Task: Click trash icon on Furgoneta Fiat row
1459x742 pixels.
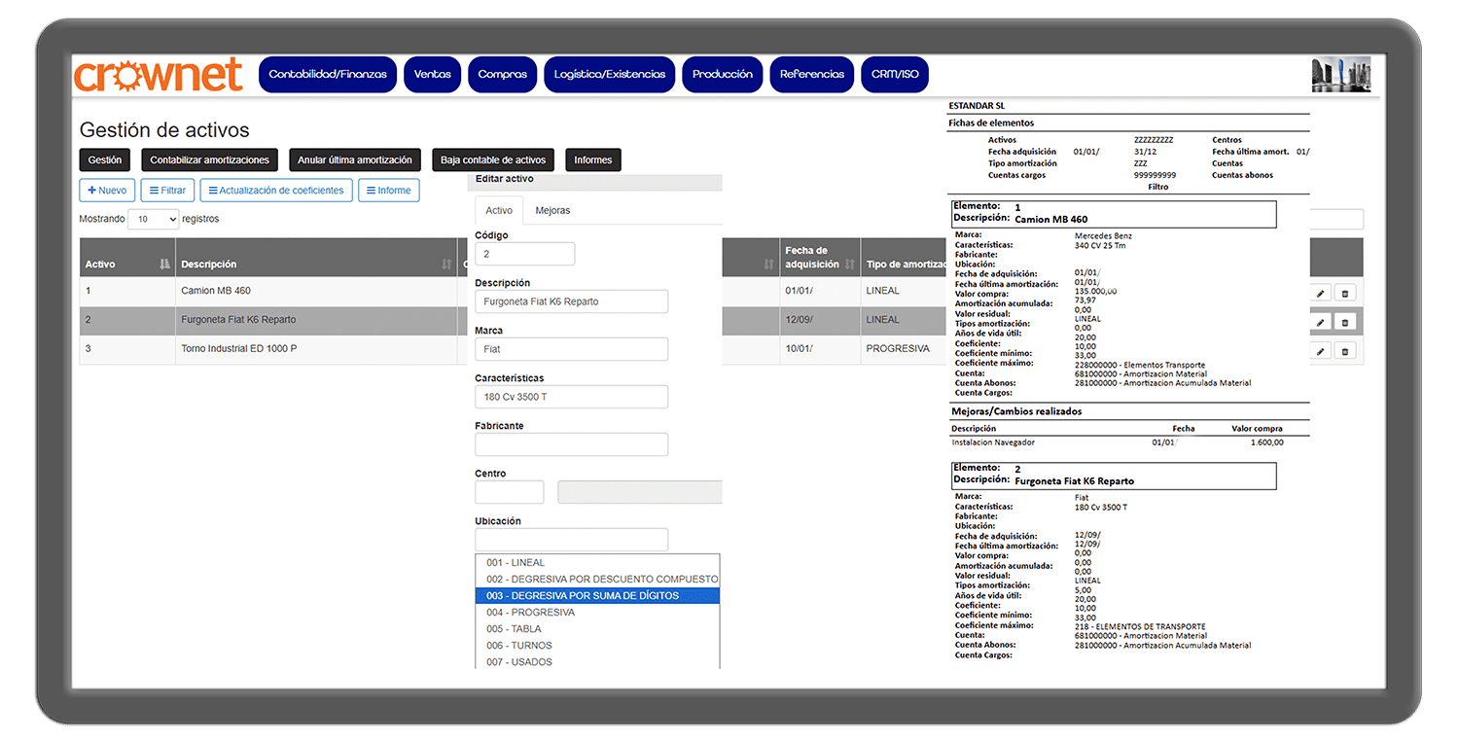Action: pos(1345,322)
